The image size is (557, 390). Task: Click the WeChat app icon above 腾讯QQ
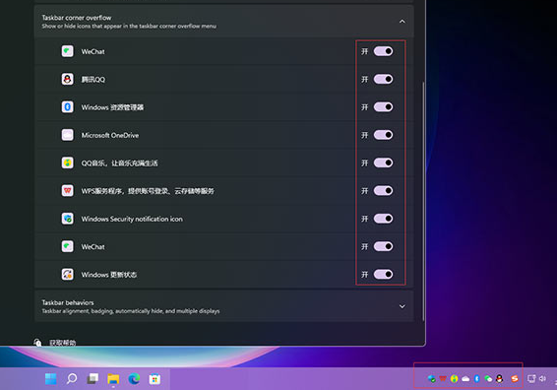click(x=68, y=51)
